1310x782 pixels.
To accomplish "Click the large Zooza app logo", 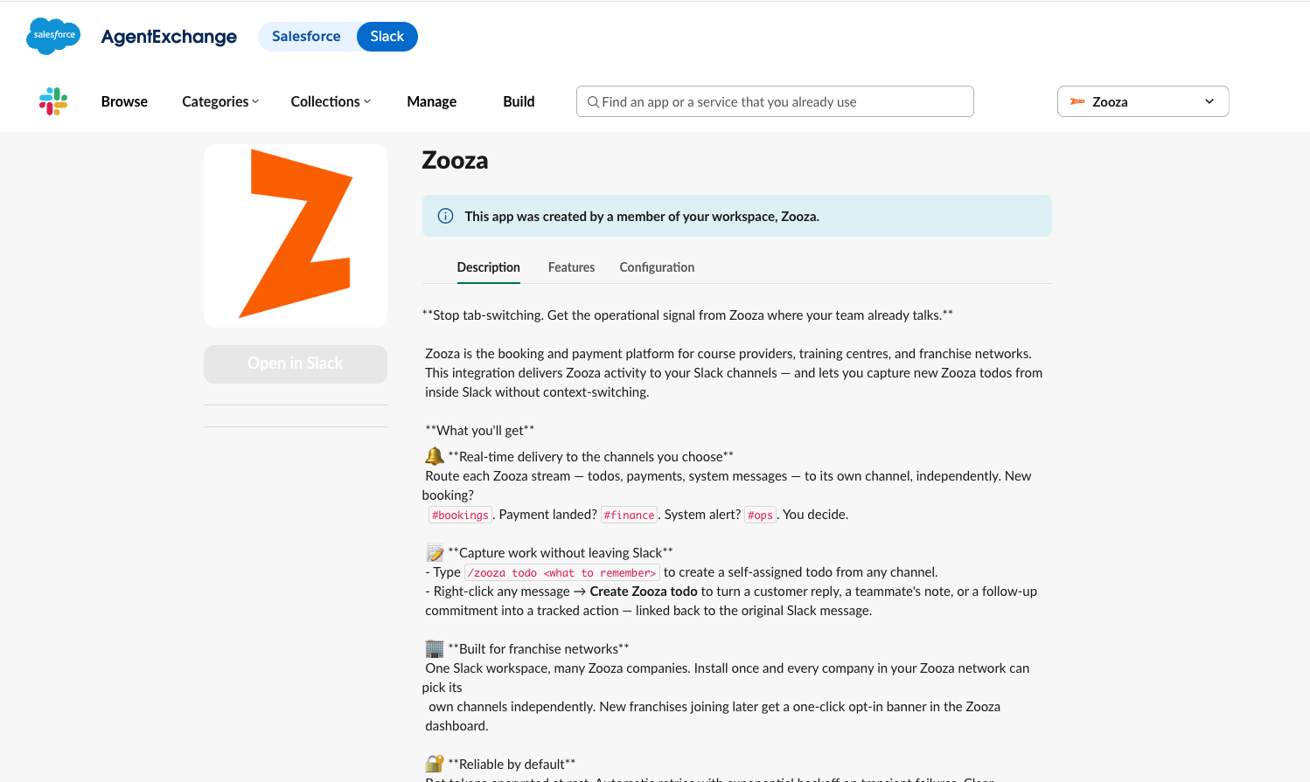I will [296, 236].
